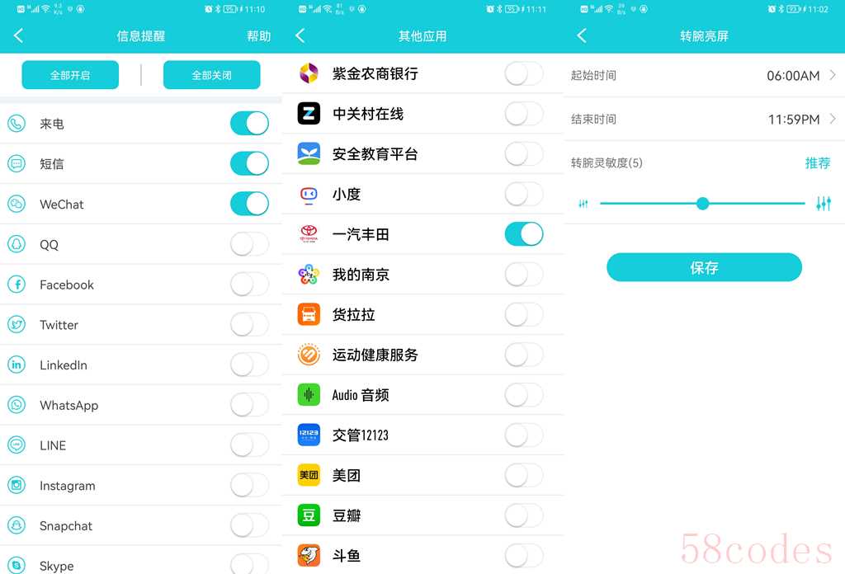
Task: Tap the 美团 yellow app icon
Action: pos(309,475)
